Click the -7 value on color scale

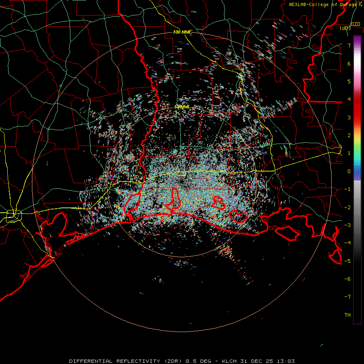(x=347, y=297)
